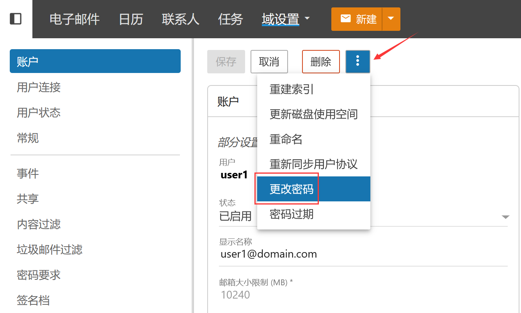The image size is (521, 313).
Task: Open the 新建 dropdown arrow
Action: pyautogui.click(x=391, y=19)
